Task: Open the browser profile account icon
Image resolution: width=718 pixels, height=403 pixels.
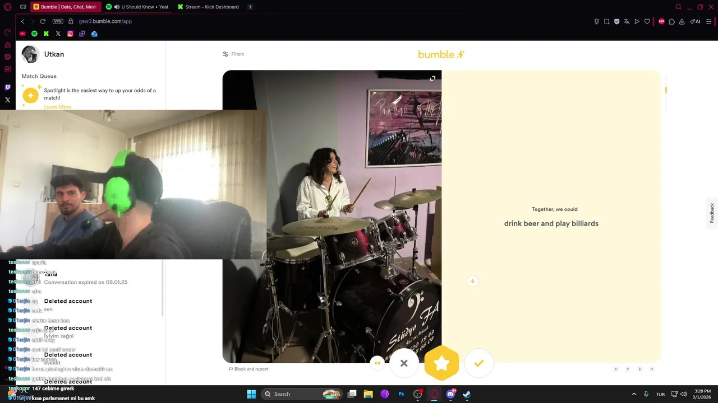Action: click(x=682, y=21)
